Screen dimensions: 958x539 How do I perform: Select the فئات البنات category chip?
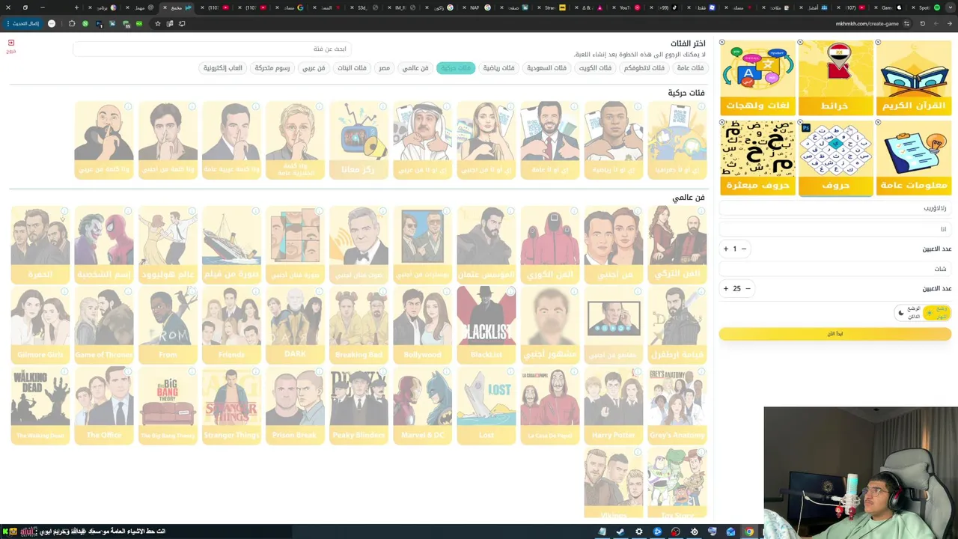[352, 68]
